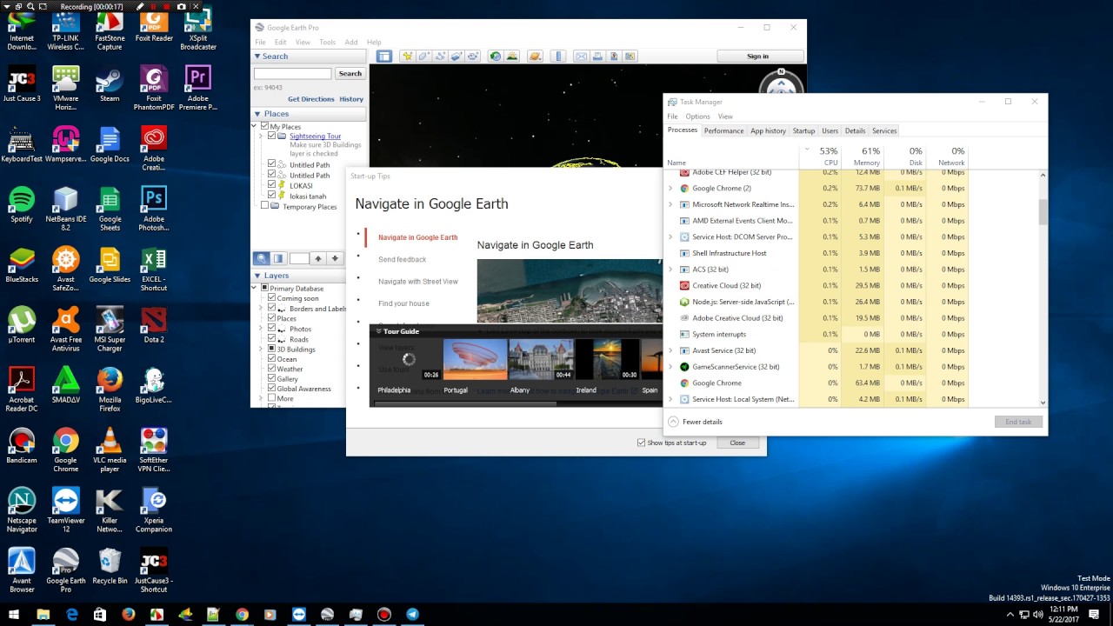Image resolution: width=1113 pixels, height=626 pixels.
Task: Toggle the sunlight icon in toolbar
Action: coord(512,57)
